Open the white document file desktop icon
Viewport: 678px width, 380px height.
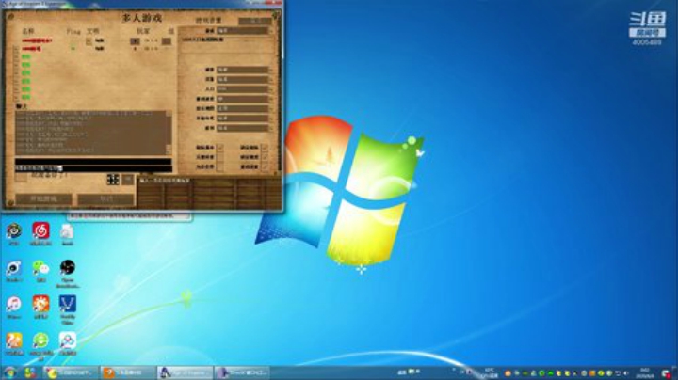(67, 232)
